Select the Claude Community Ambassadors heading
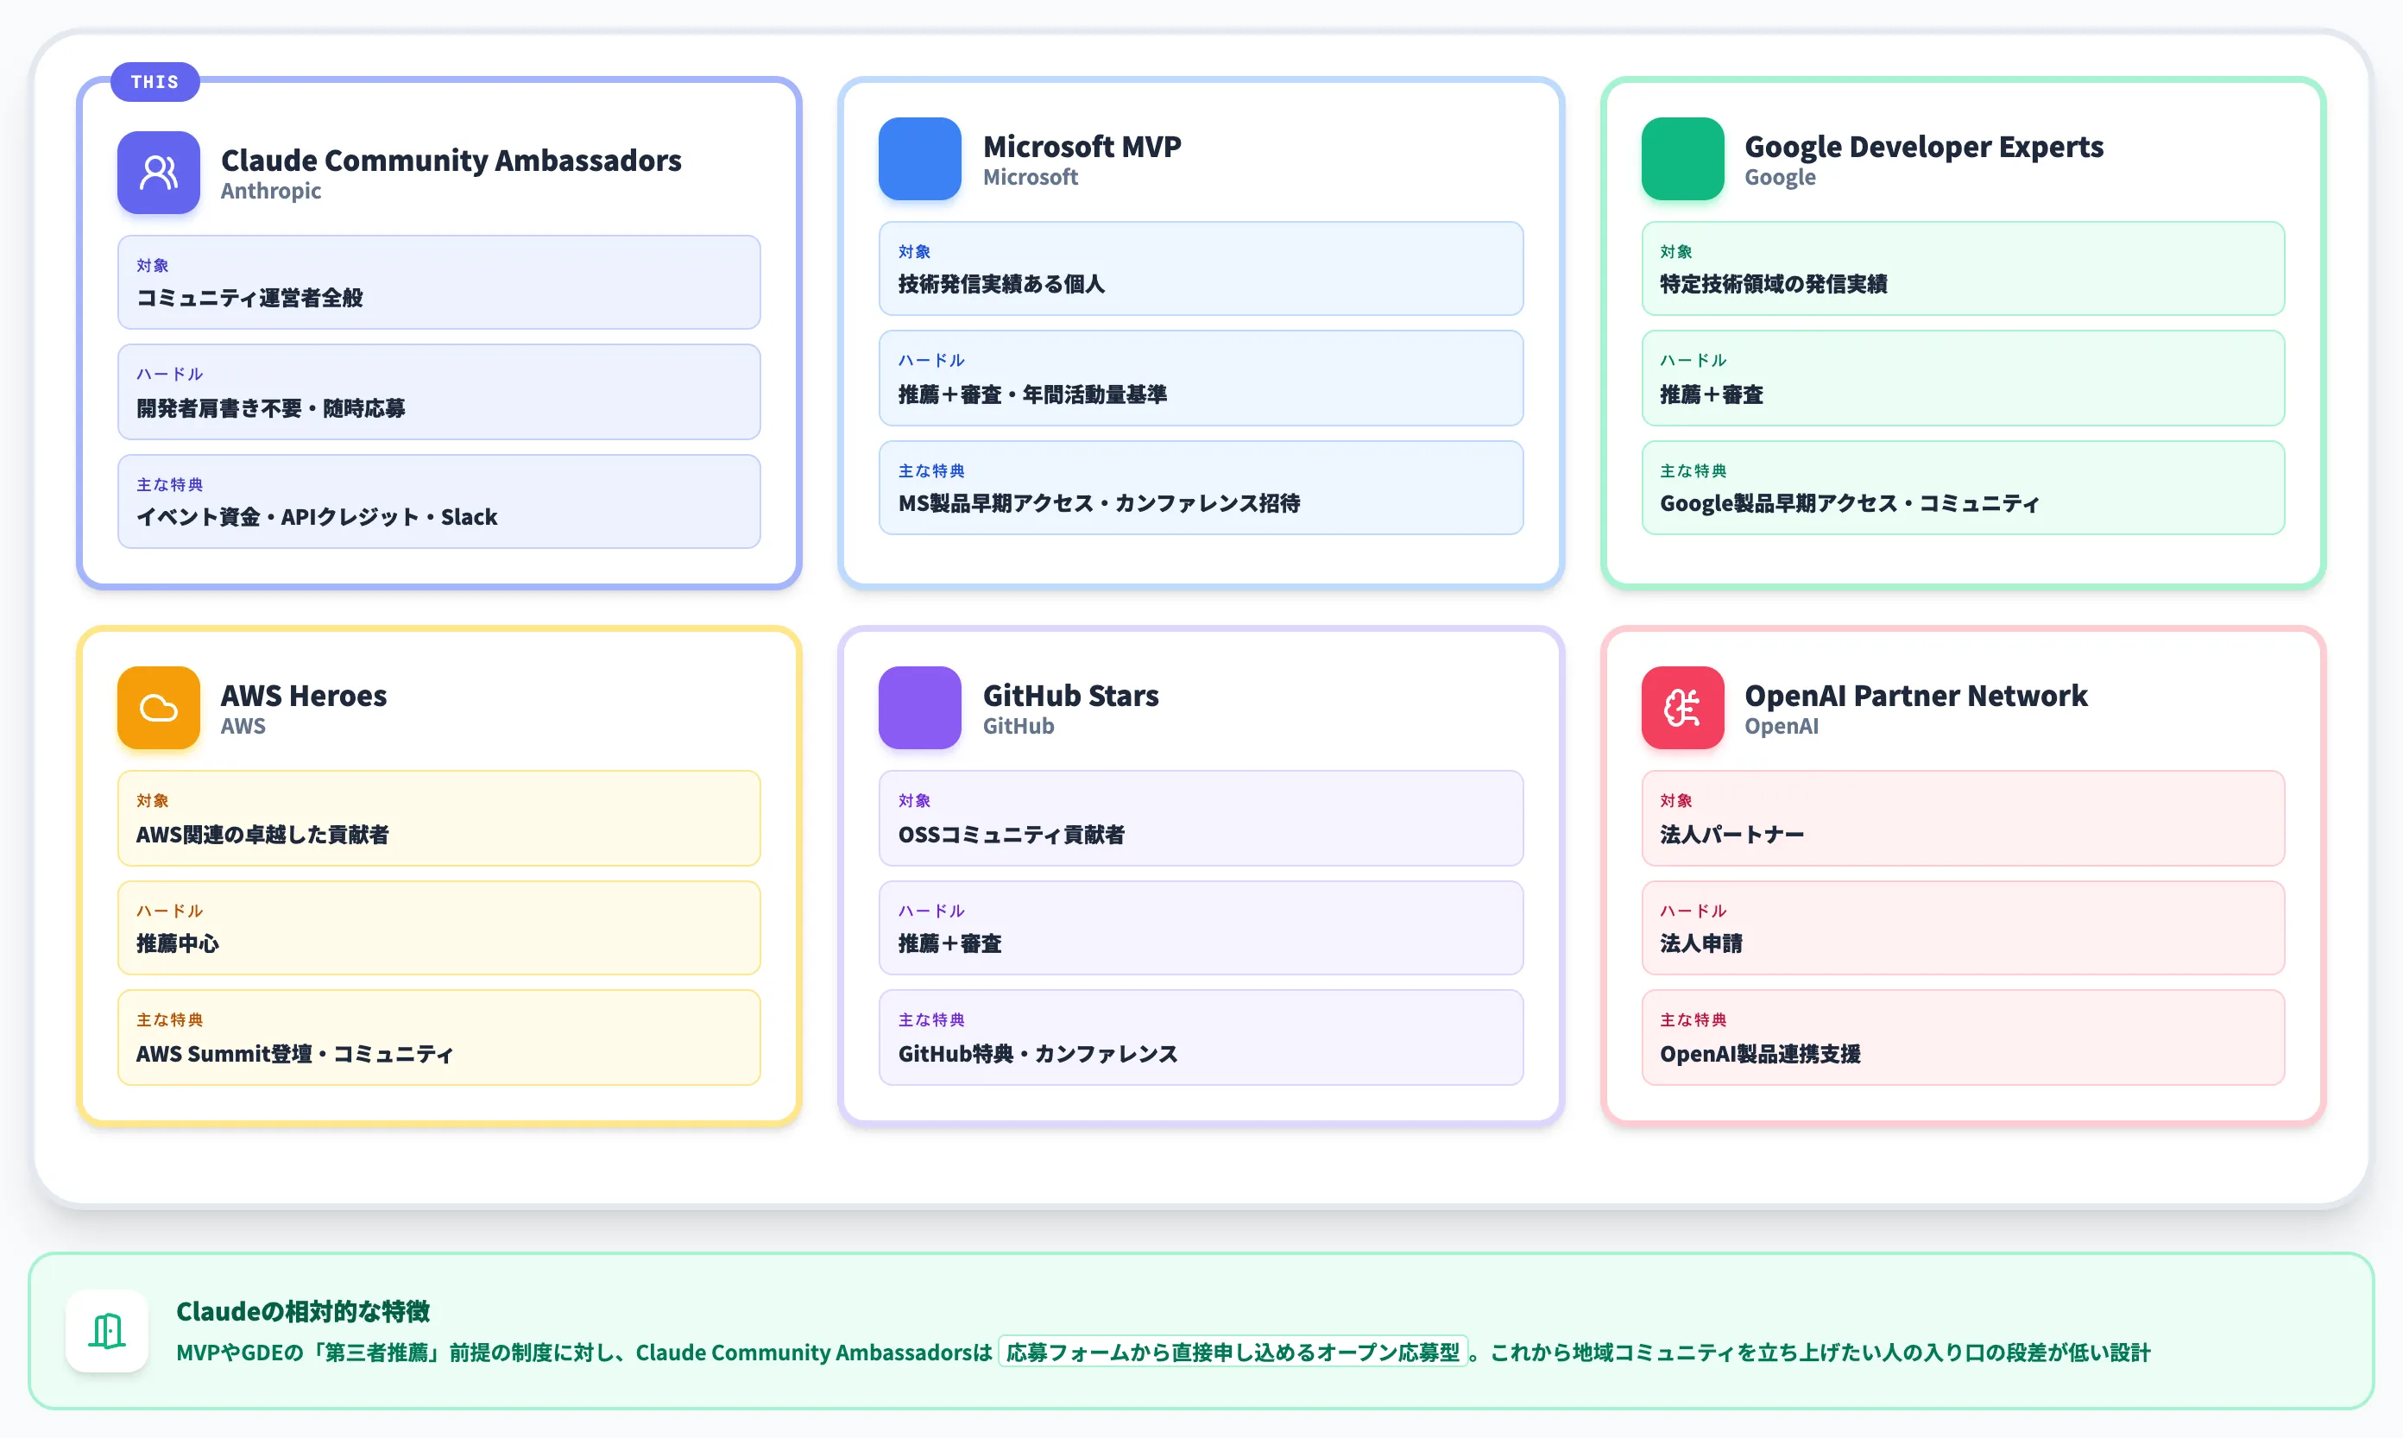 [451, 160]
